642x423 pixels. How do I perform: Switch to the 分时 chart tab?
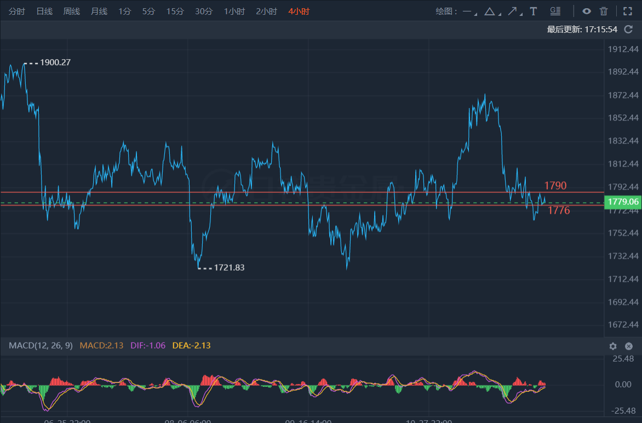pos(17,12)
